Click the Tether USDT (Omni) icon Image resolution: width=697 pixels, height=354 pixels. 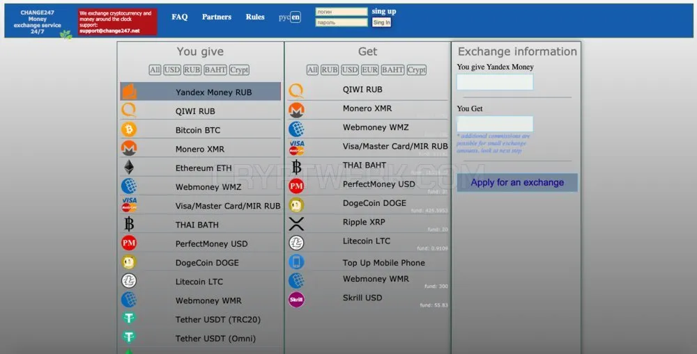pos(129,337)
